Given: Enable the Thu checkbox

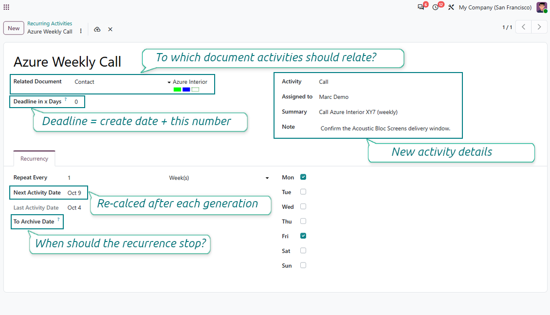Looking at the screenshot, I should (303, 222).
